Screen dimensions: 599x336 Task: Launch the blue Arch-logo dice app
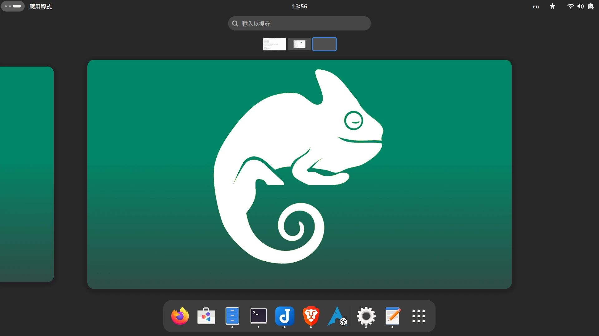[337, 316]
